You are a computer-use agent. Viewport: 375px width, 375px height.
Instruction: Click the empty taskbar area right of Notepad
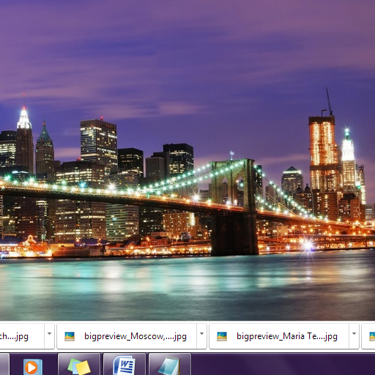283,364
